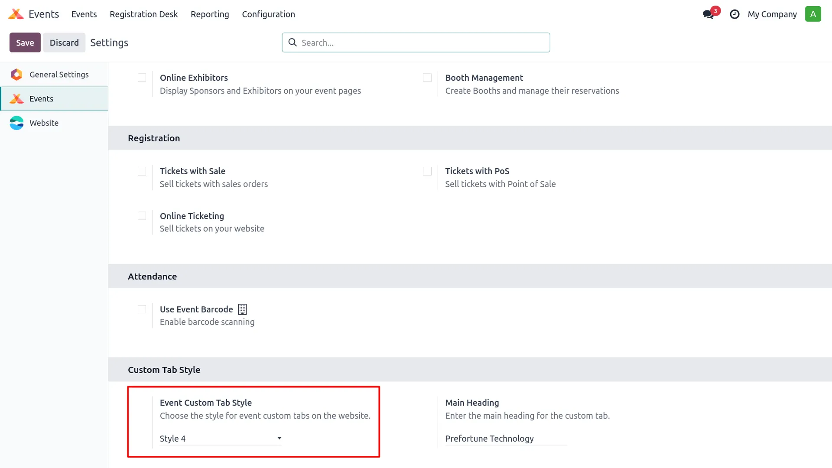Click the Website globe icon in sidebar

(x=16, y=123)
